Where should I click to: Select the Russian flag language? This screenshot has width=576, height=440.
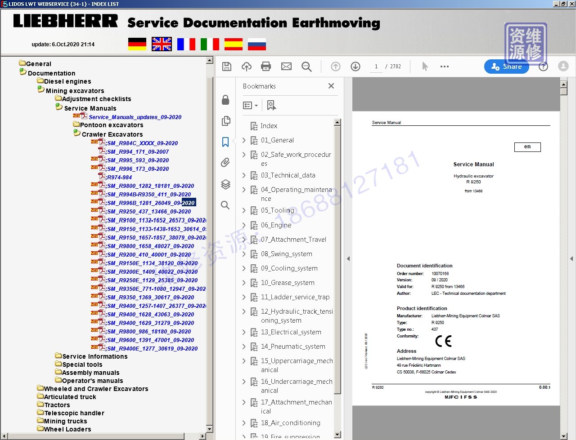pos(257,44)
